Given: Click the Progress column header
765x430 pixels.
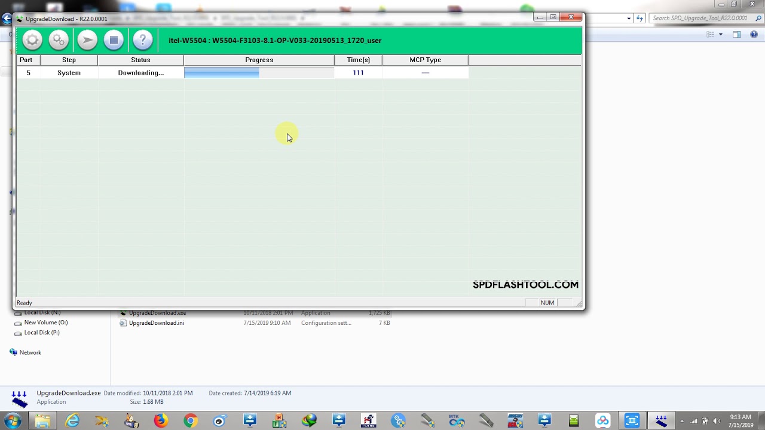Looking at the screenshot, I should tap(259, 60).
